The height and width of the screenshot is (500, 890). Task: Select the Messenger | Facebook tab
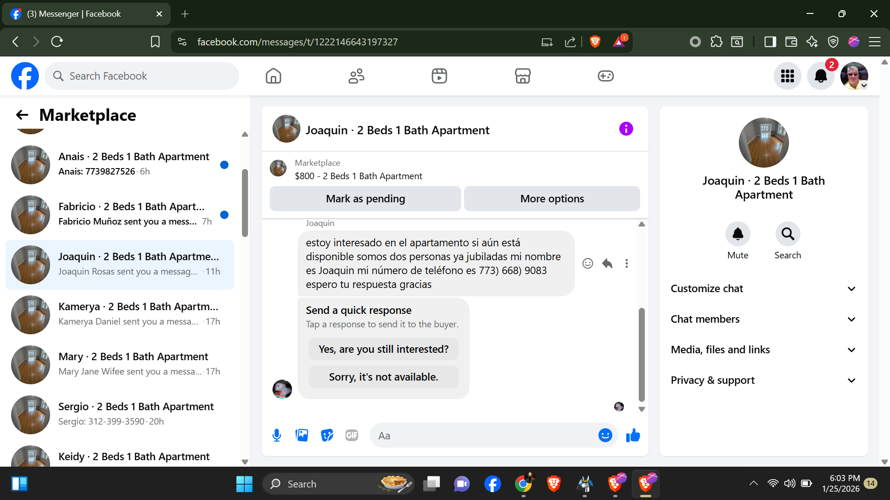[x=86, y=14]
